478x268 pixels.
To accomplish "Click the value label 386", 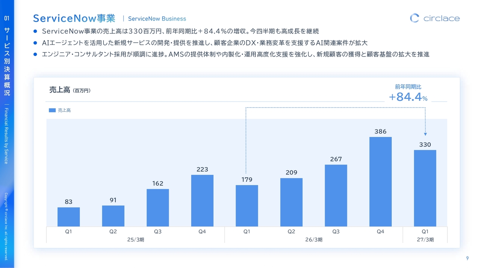I will pyautogui.click(x=381, y=131).
